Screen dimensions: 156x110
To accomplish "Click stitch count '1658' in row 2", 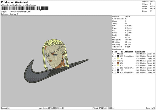I will click(121, 56).
